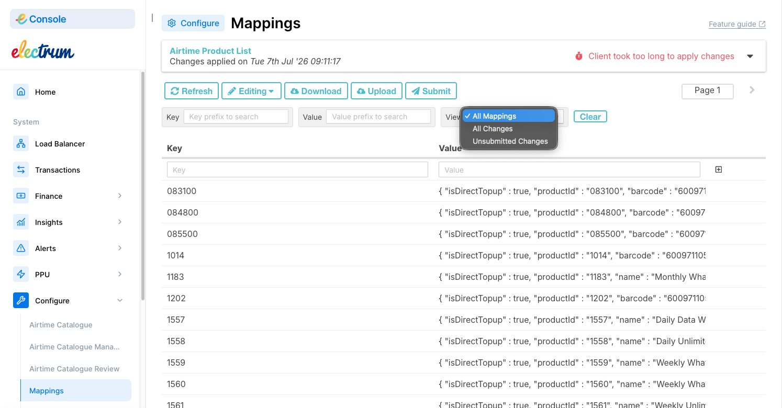Expand the status panel with the caret
Screen dimensions: 782x408
750,56
